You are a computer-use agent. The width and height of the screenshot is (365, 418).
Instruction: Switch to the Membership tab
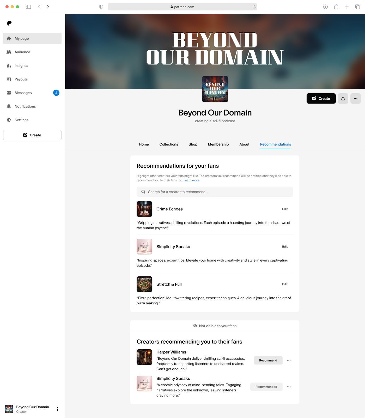pos(218,144)
